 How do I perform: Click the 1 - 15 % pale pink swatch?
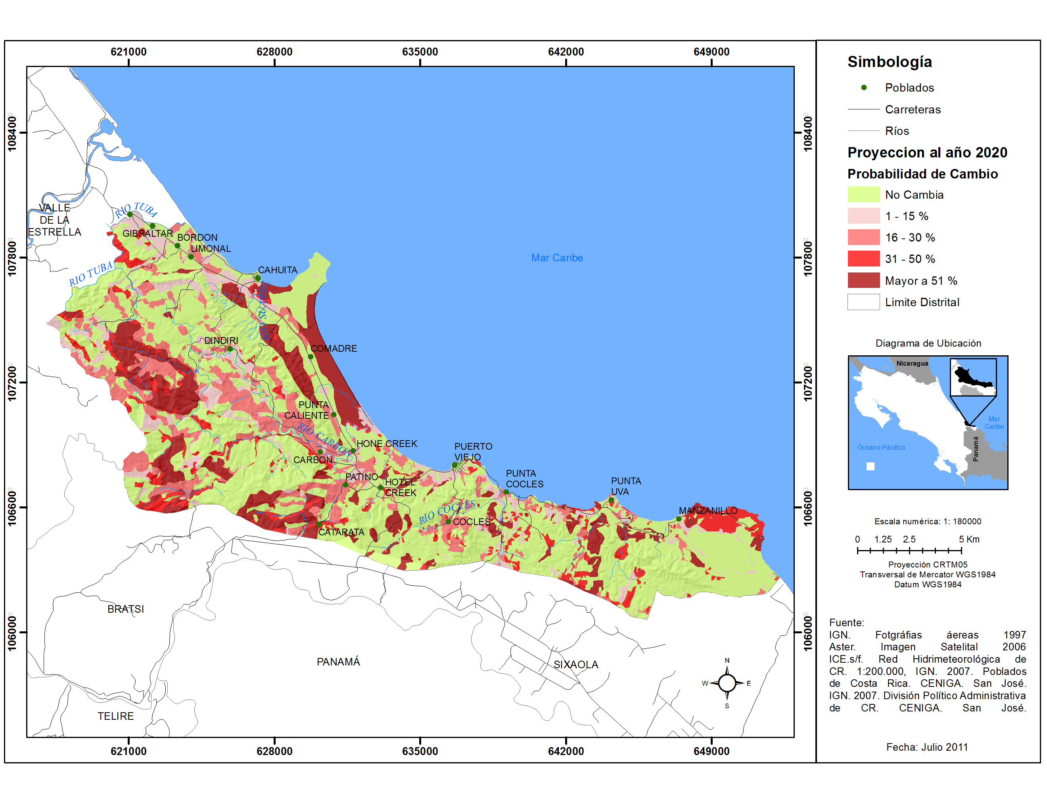point(863,216)
